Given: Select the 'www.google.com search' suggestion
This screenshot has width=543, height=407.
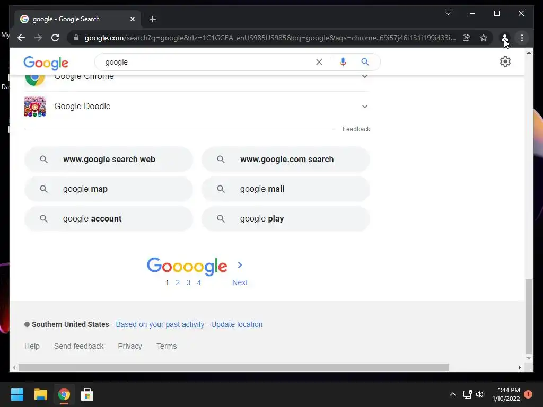Looking at the screenshot, I should (x=286, y=159).
